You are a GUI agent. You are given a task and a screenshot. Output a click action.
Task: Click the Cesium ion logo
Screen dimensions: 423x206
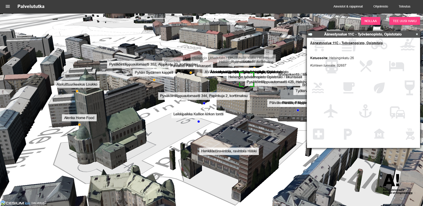(x=15, y=203)
